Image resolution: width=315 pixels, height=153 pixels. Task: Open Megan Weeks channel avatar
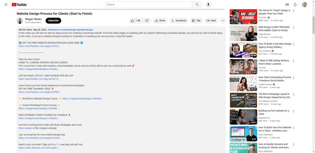click(20, 21)
